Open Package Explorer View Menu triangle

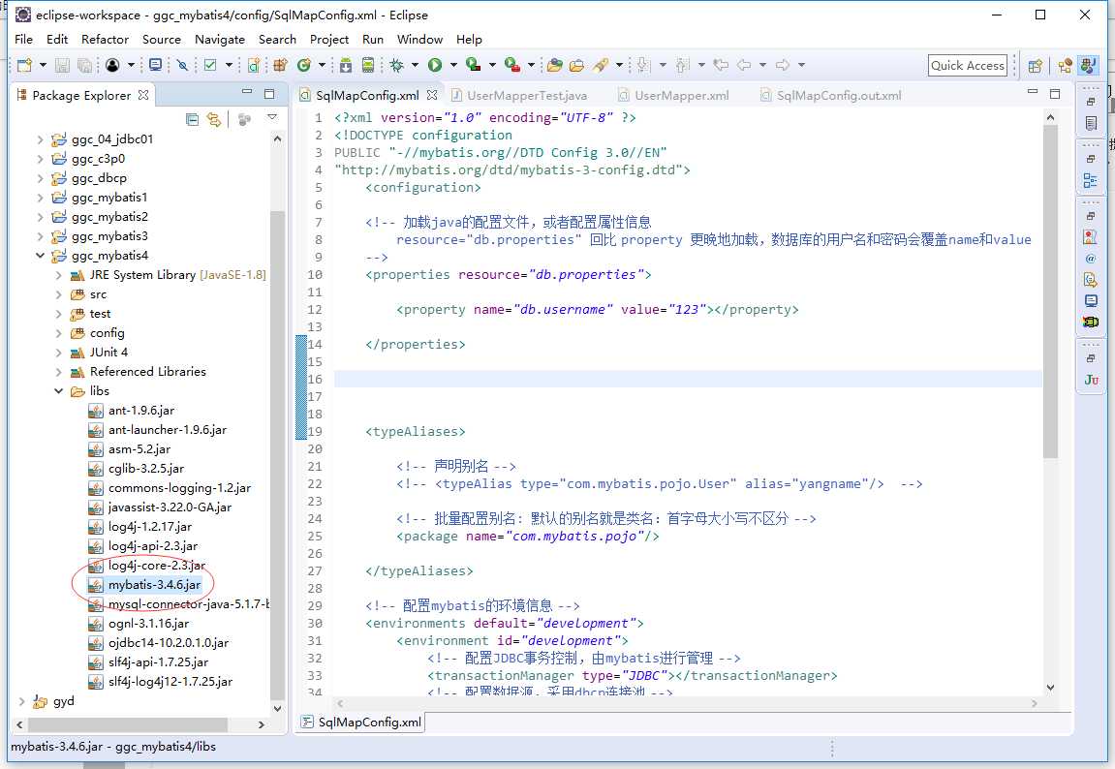coord(271,117)
